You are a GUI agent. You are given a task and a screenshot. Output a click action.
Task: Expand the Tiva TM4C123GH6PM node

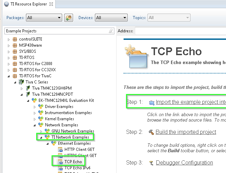click(22, 89)
